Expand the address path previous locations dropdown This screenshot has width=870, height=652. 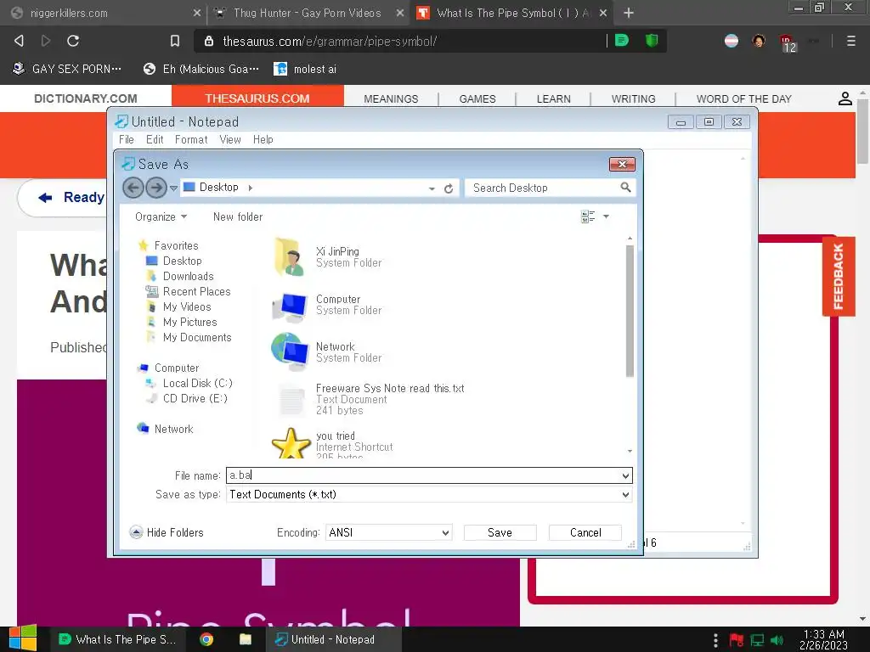click(432, 188)
